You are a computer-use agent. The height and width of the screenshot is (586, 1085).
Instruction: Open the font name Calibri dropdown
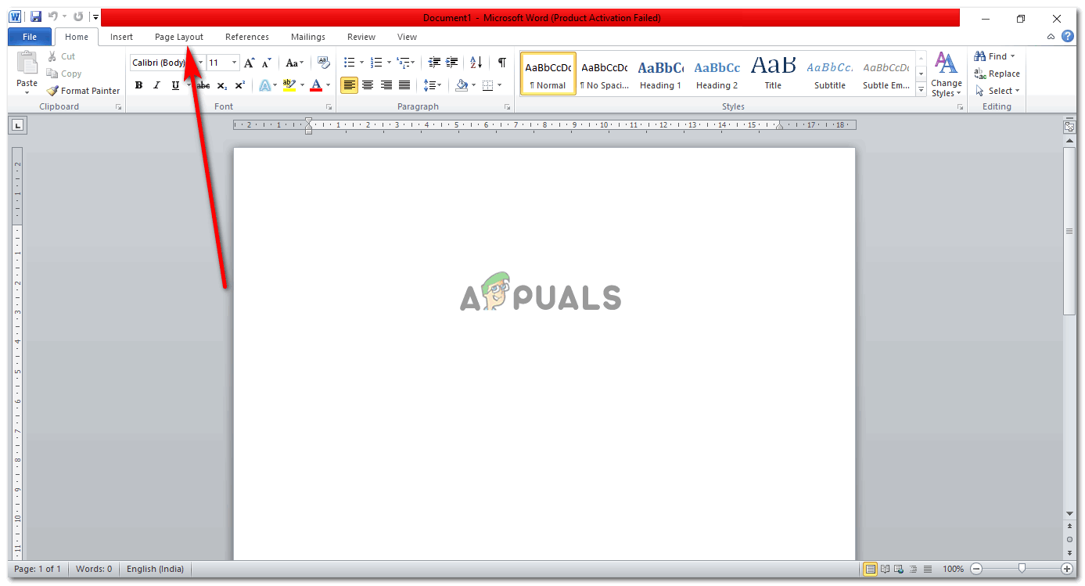pos(200,63)
